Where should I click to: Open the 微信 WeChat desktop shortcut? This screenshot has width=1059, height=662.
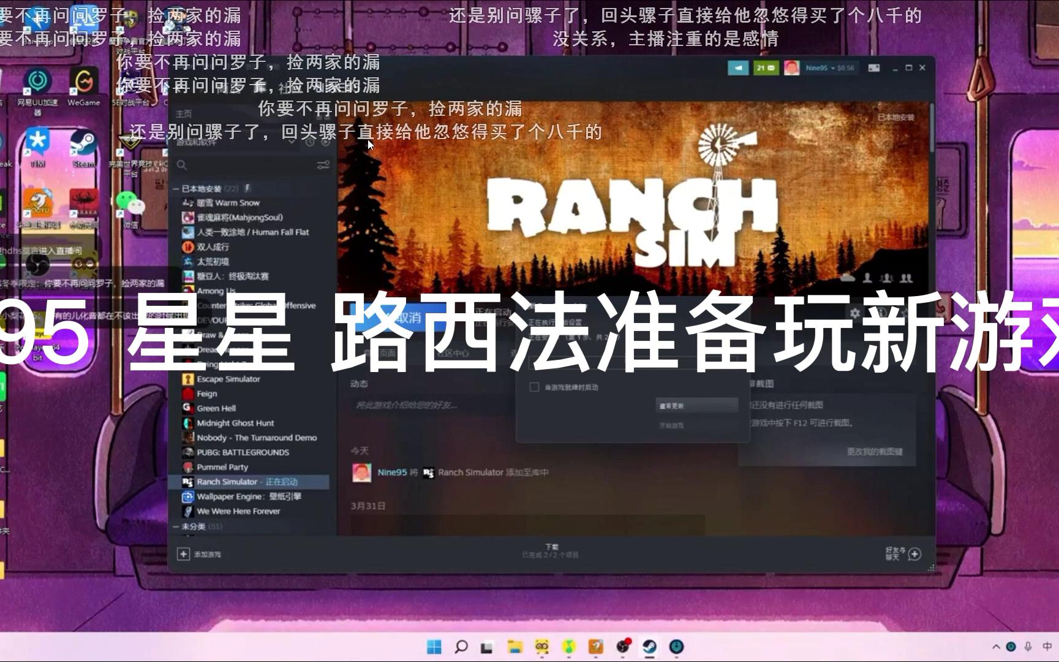point(130,210)
